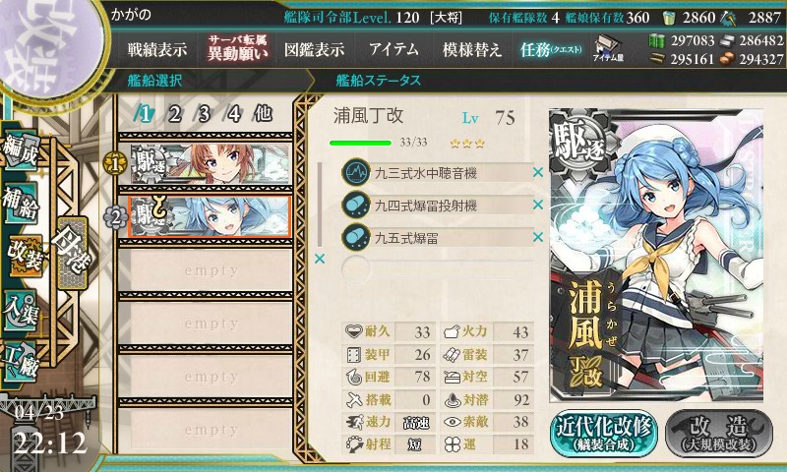Switch to fleet tab 2
The width and height of the screenshot is (787, 472).
pyautogui.click(x=174, y=114)
